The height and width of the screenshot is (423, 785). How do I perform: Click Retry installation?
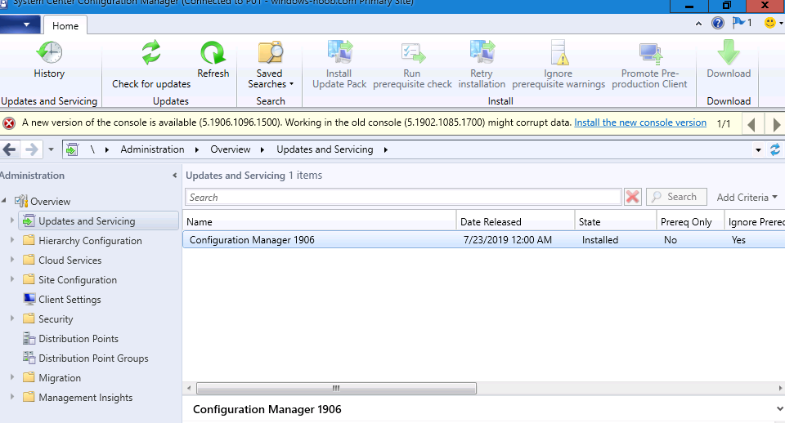482,65
